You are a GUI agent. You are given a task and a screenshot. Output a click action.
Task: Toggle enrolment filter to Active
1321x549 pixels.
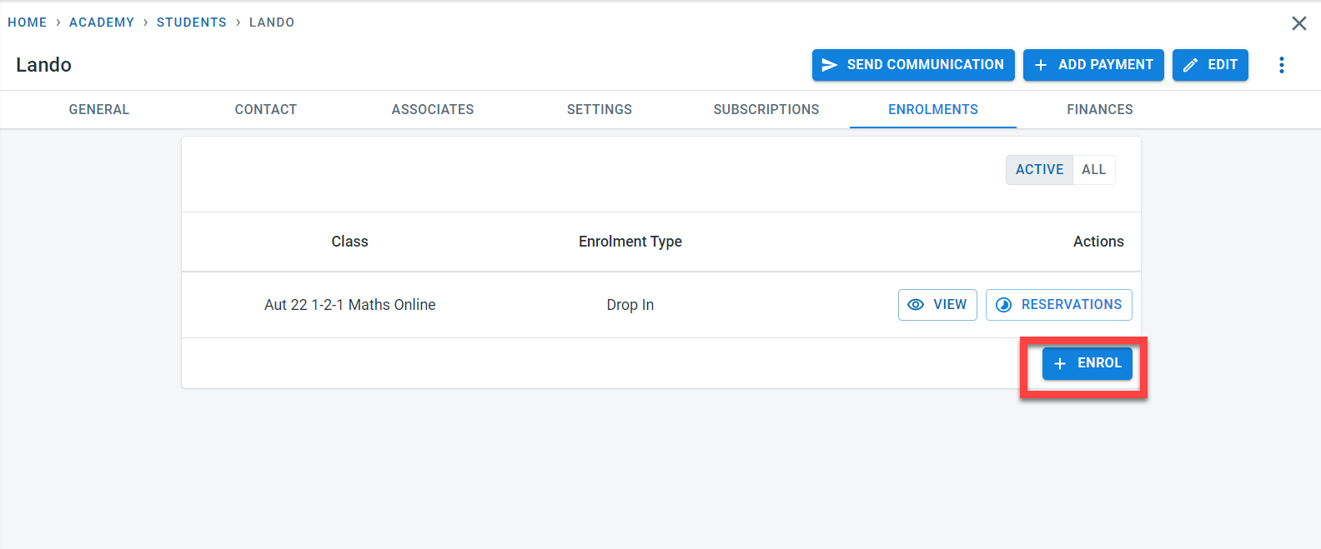pos(1039,170)
